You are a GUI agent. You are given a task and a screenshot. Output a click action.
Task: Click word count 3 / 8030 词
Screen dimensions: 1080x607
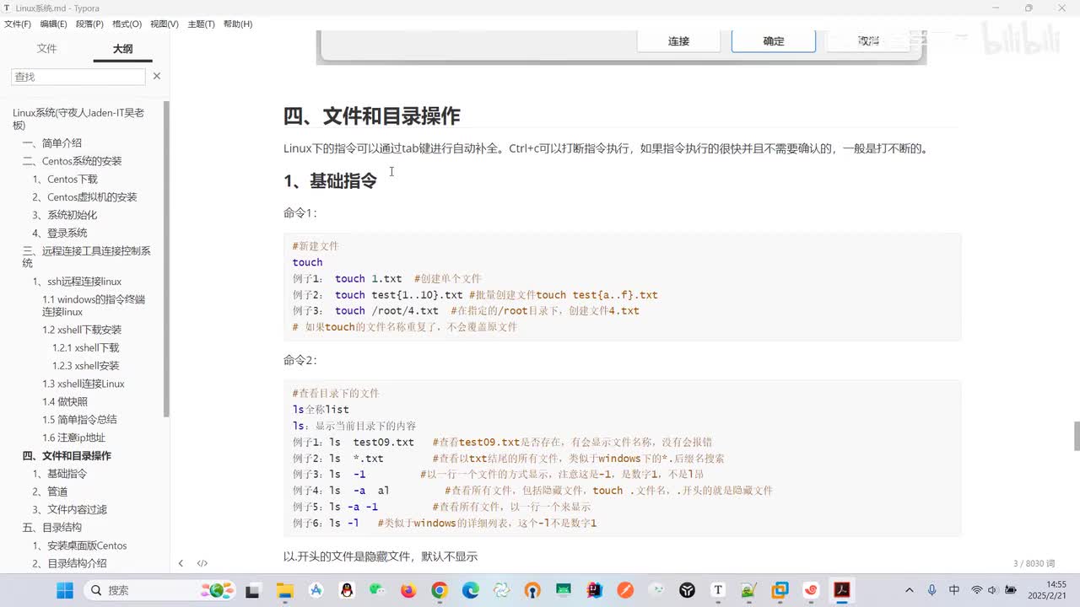(x=1034, y=563)
